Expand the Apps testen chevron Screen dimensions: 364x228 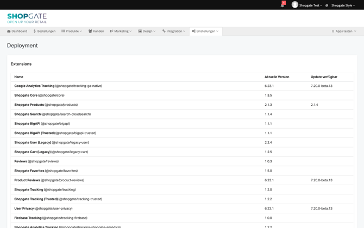(355, 31)
